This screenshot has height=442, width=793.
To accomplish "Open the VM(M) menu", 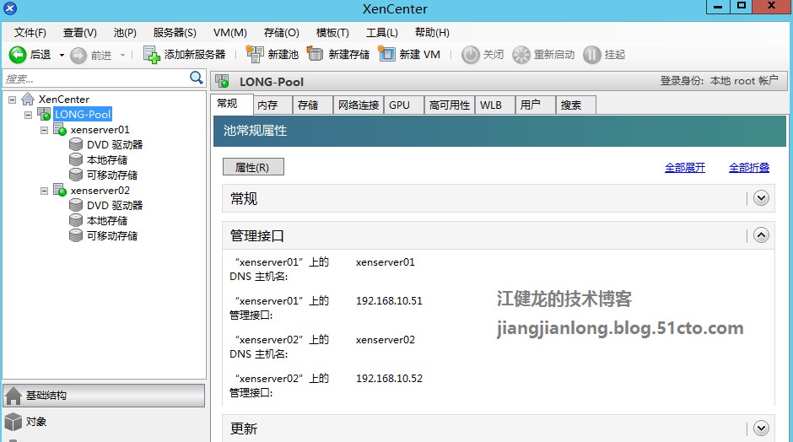I will pos(230,33).
